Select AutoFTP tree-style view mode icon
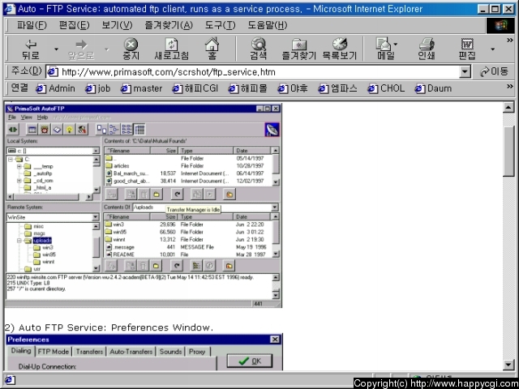This screenshot has width=519, height=389. (114, 130)
